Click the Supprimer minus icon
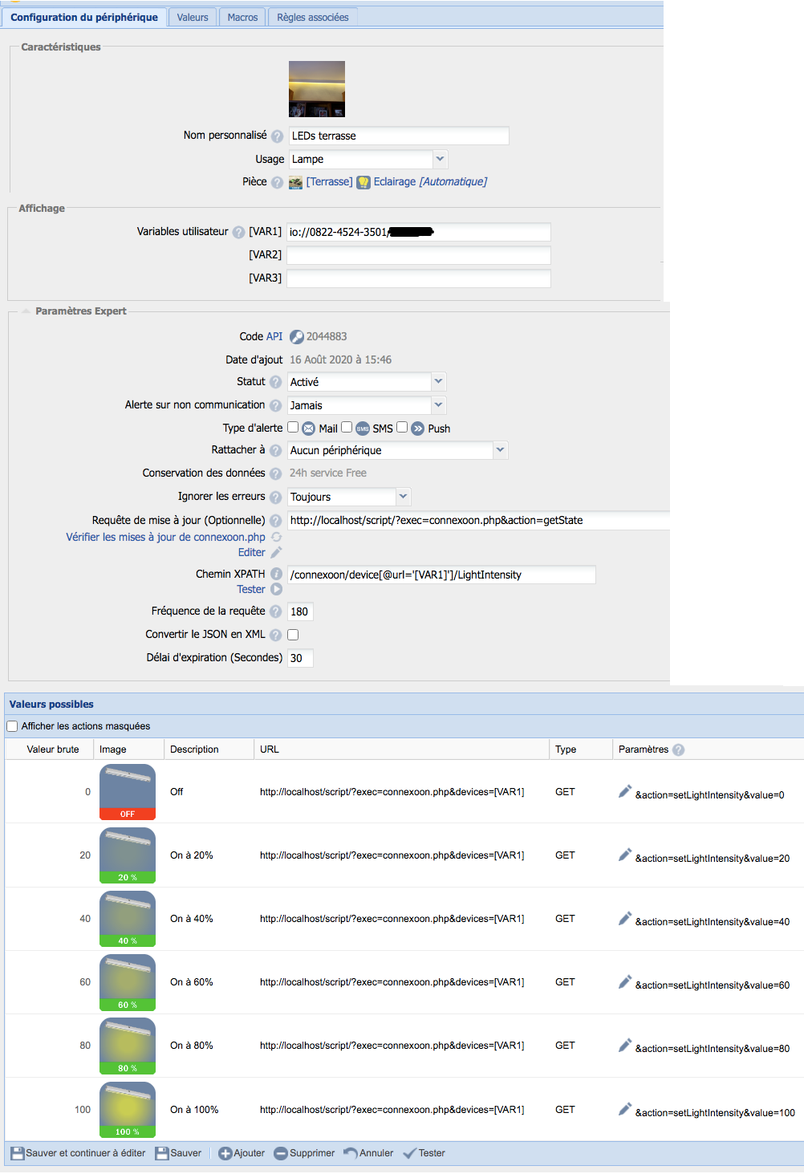Screen dimensions: 804x1174 coord(281,1154)
